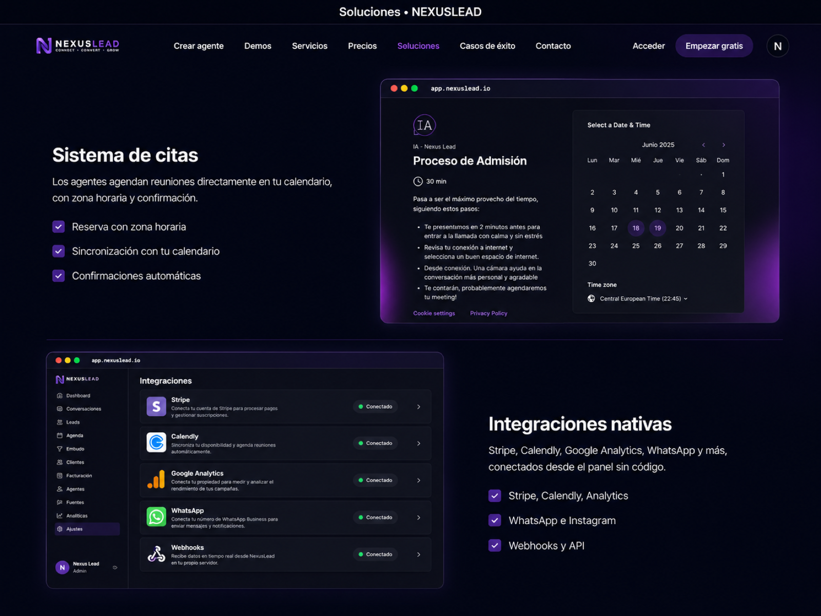Go to previous month in Junio 2025 calendar

(703, 145)
